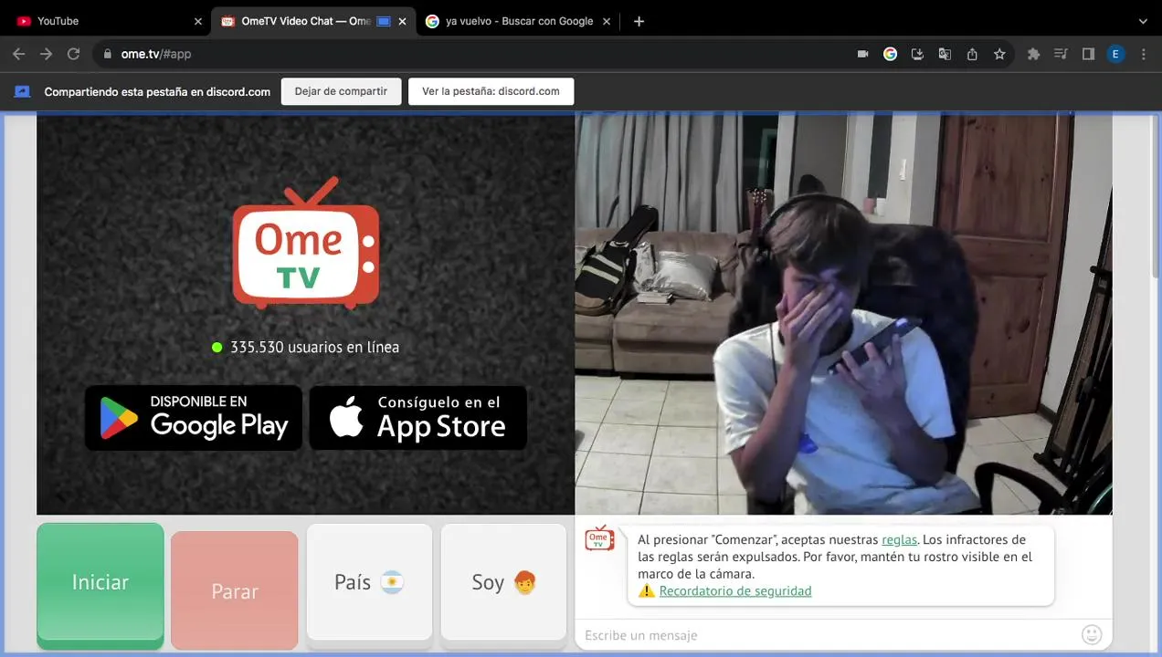The height and width of the screenshot is (657, 1162).
Task: Expand the tab search dropdown arrow
Action: tap(1143, 21)
